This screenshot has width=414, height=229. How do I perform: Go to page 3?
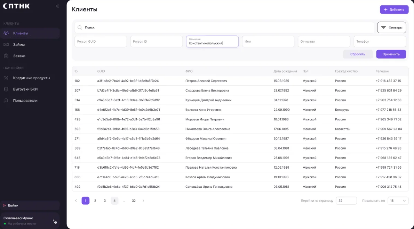(105, 201)
